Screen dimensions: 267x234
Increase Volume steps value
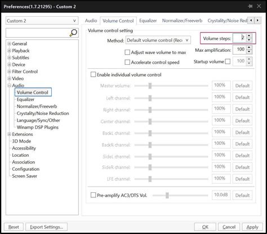(x=249, y=36)
